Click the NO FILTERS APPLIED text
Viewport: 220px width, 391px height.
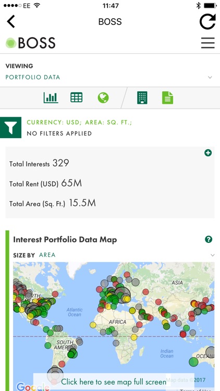[59, 133]
